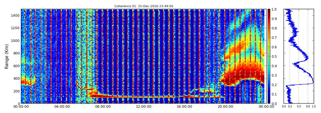Select the 1000 tick on the range axis

(x=15, y=41)
